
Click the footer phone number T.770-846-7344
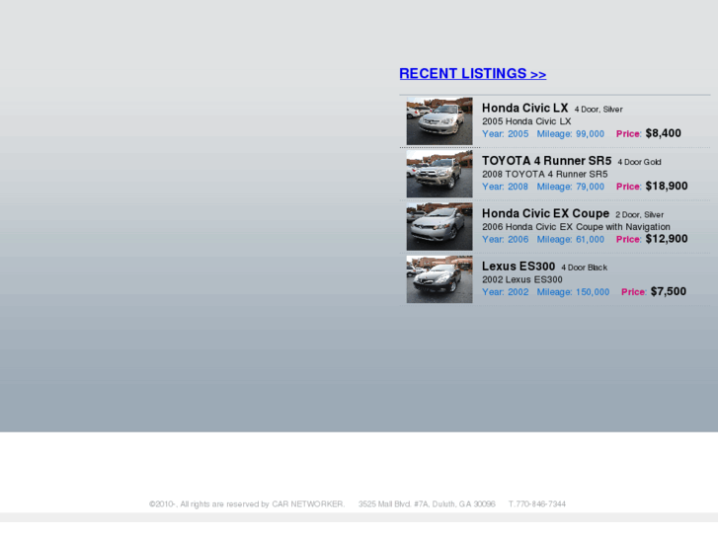point(537,503)
